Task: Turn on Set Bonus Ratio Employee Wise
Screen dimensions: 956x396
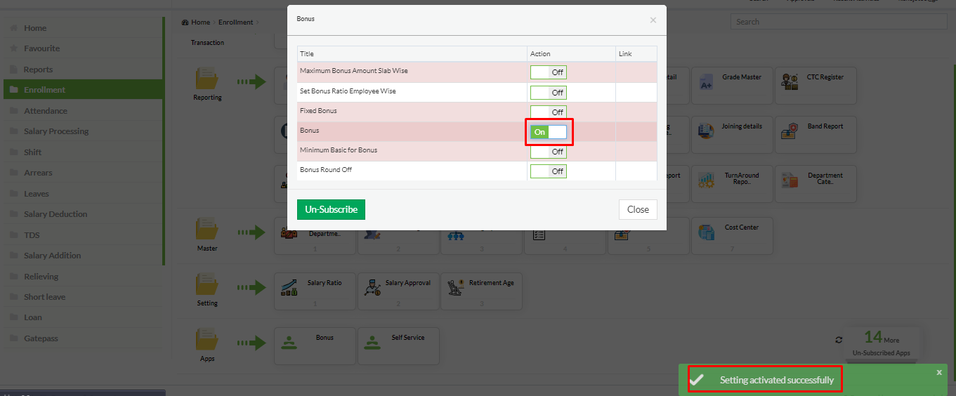Action: [549, 93]
